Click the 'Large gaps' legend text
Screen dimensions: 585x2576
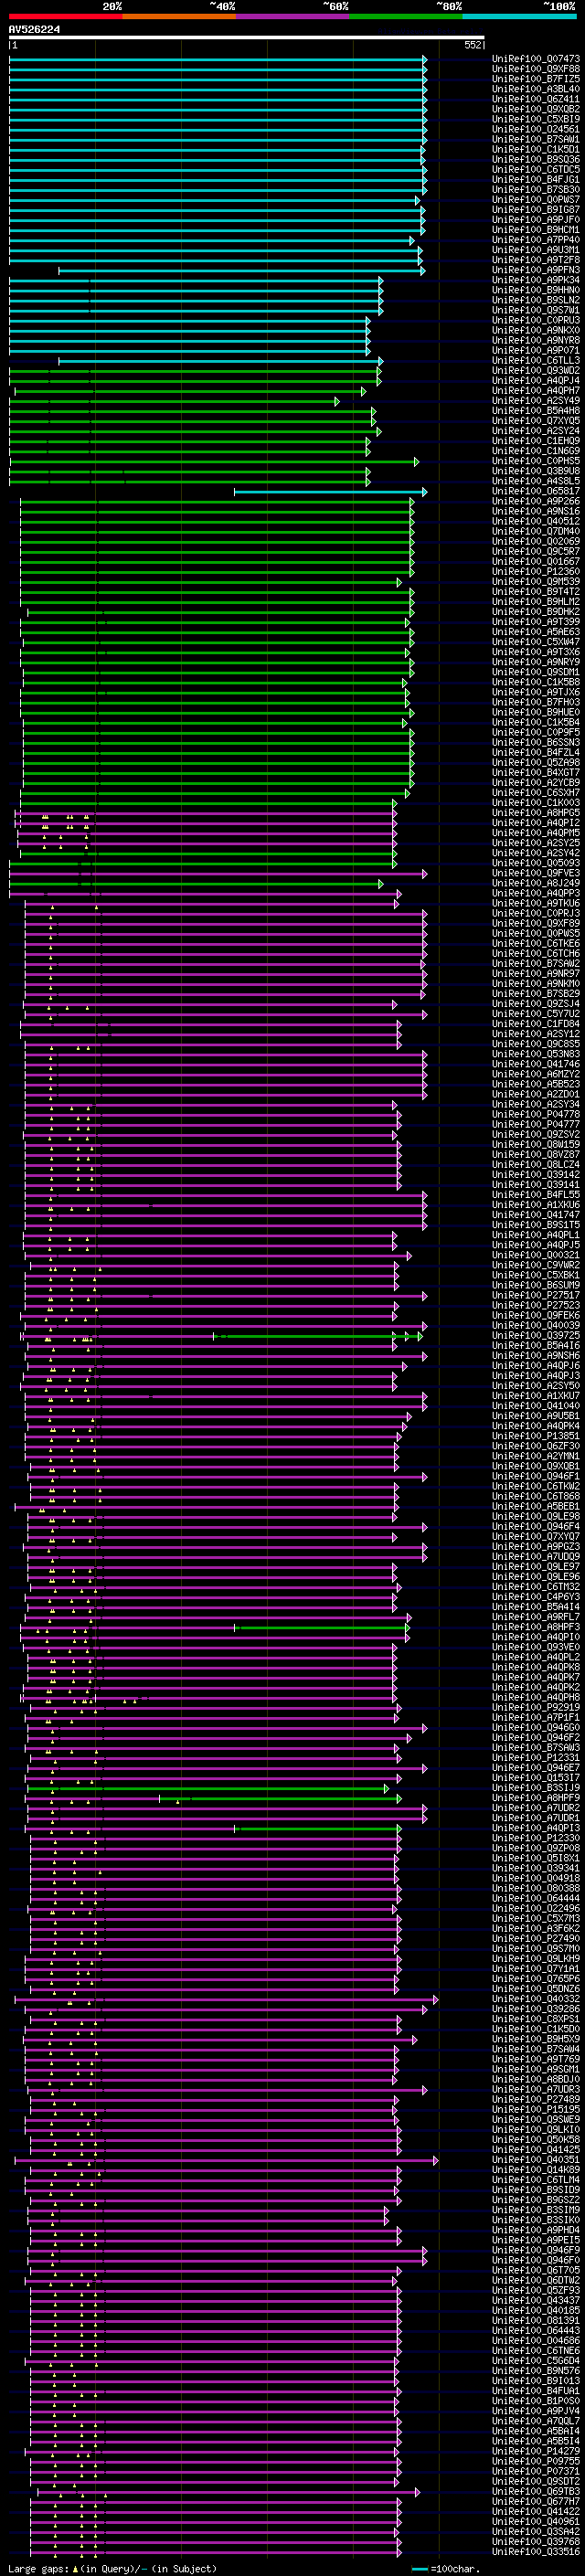[39, 2568]
